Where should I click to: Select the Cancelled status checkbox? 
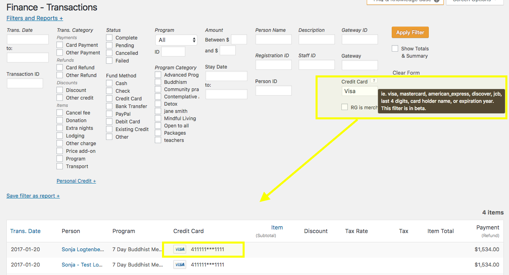point(109,53)
